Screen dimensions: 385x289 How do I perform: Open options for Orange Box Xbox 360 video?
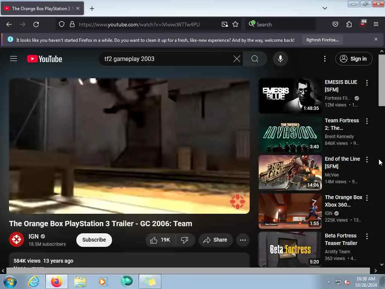[x=367, y=198]
